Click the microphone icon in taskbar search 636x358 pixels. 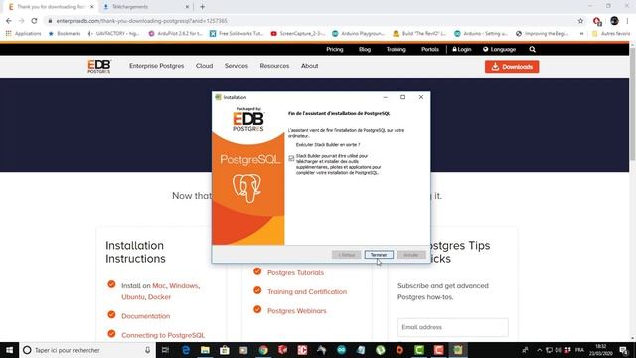click(147, 350)
